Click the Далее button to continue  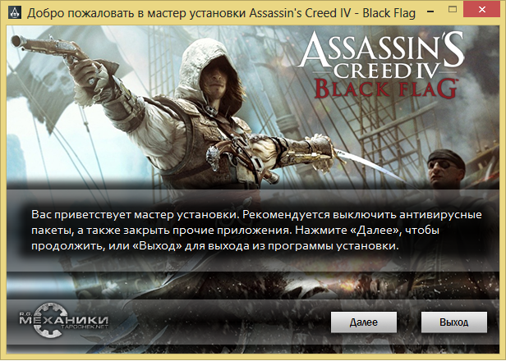(x=364, y=322)
